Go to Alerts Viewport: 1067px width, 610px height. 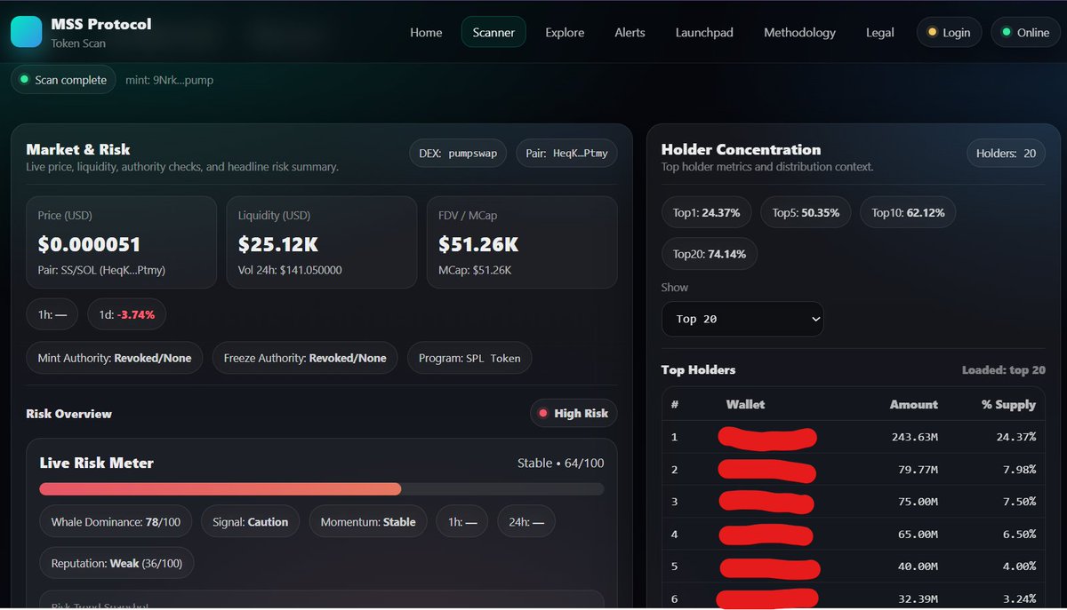[x=630, y=32]
